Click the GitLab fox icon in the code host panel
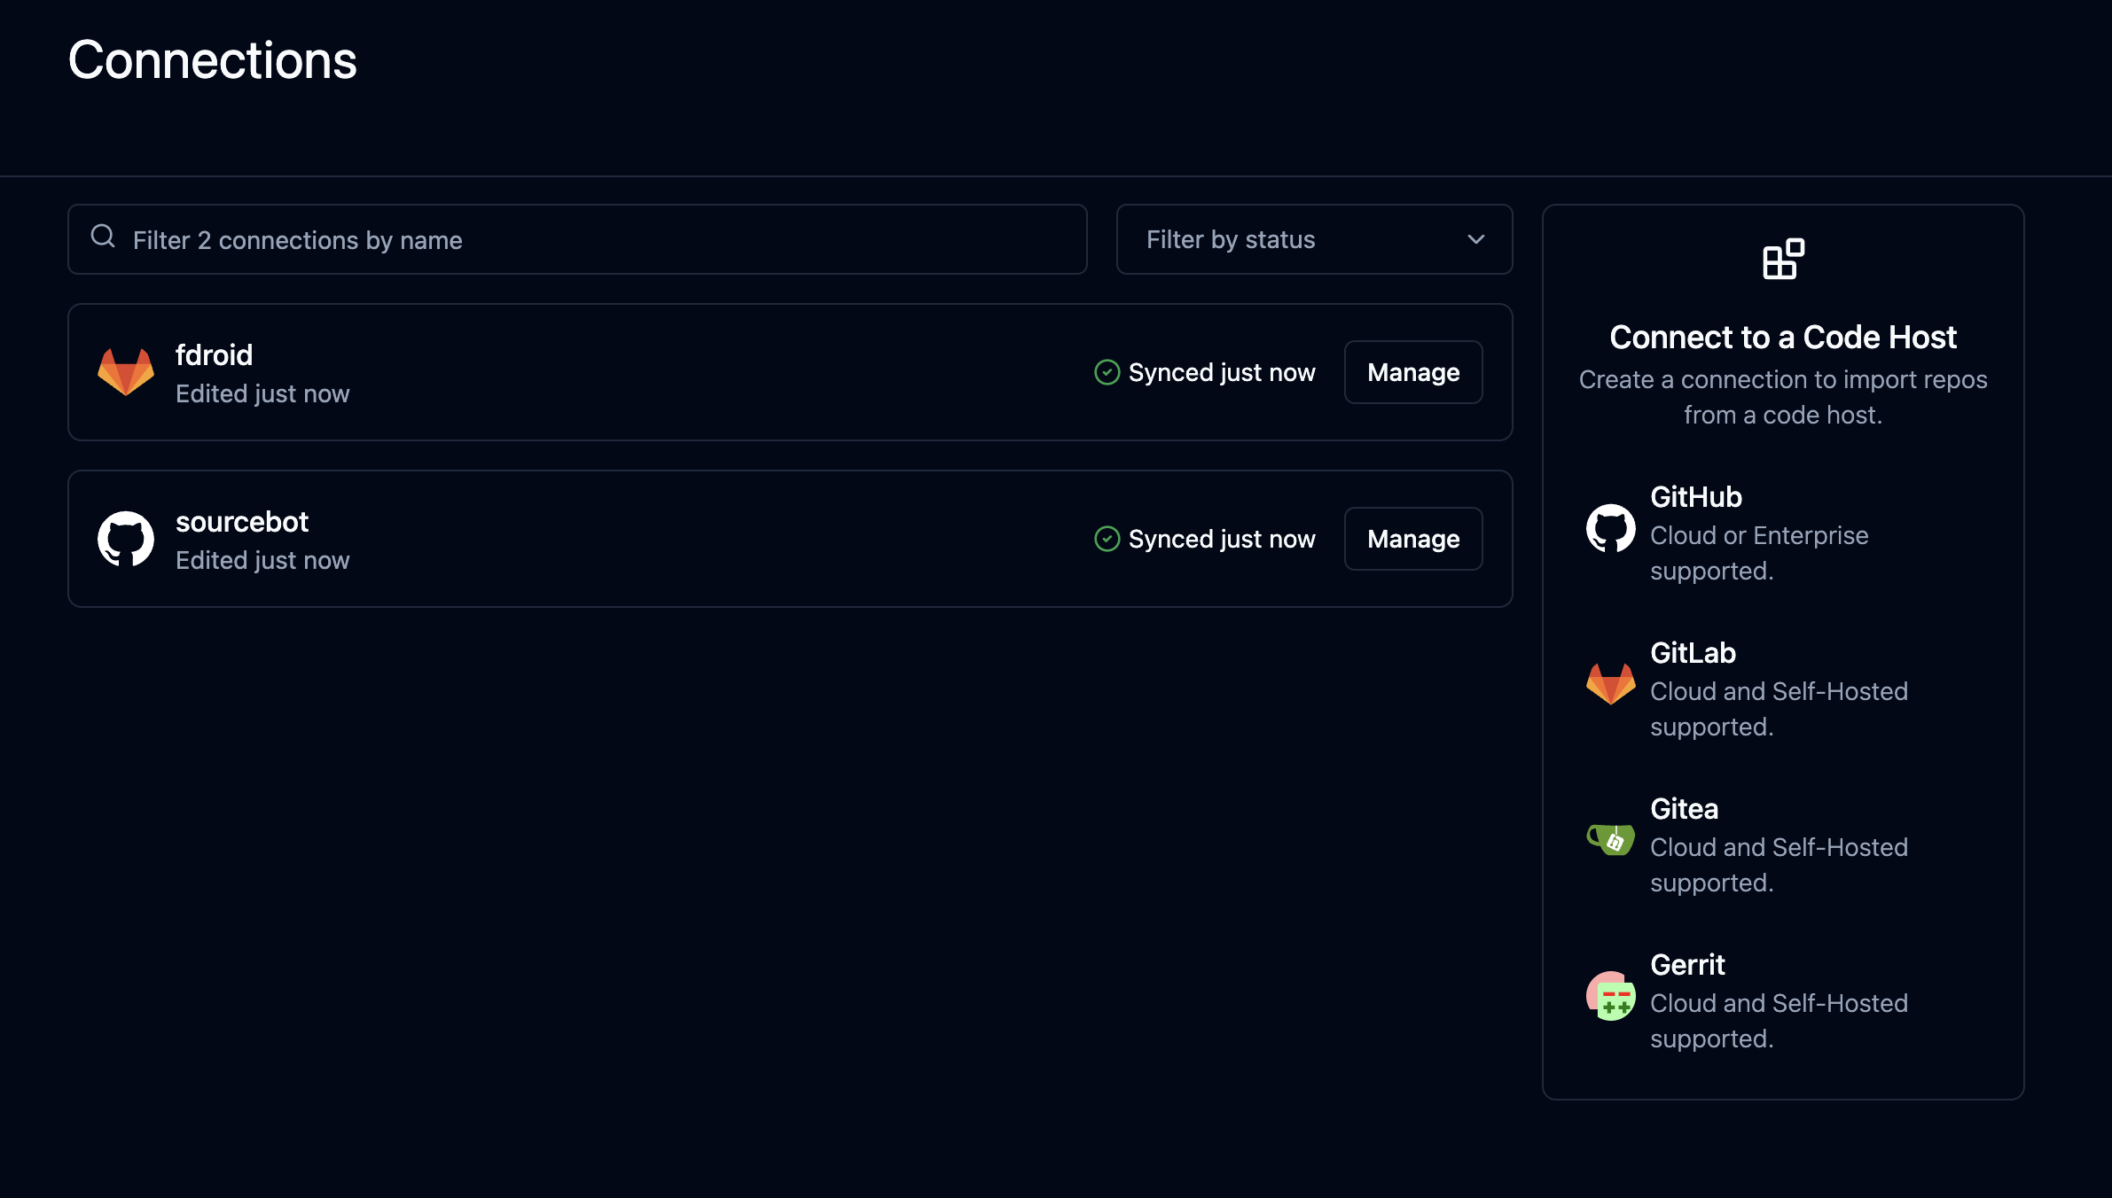 coord(1610,684)
